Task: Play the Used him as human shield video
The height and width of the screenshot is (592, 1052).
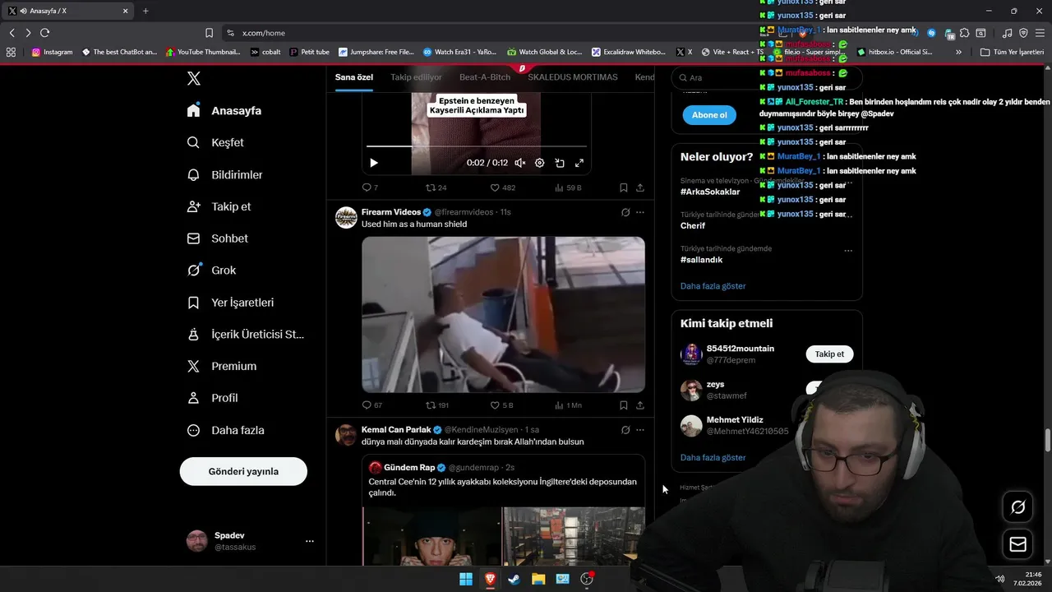Action: coord(503,315)
